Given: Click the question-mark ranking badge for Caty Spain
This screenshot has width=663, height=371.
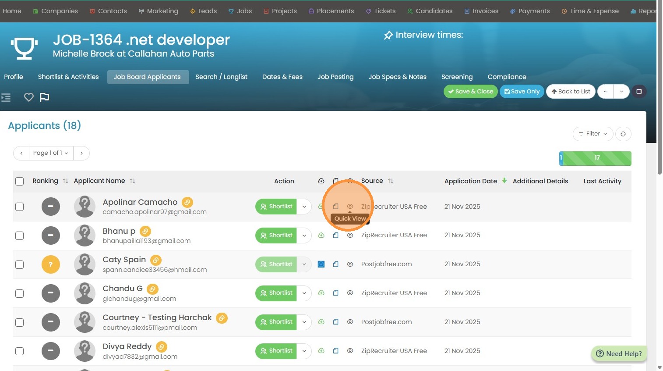Looking at the screenshot, I should tap(51, 264).
